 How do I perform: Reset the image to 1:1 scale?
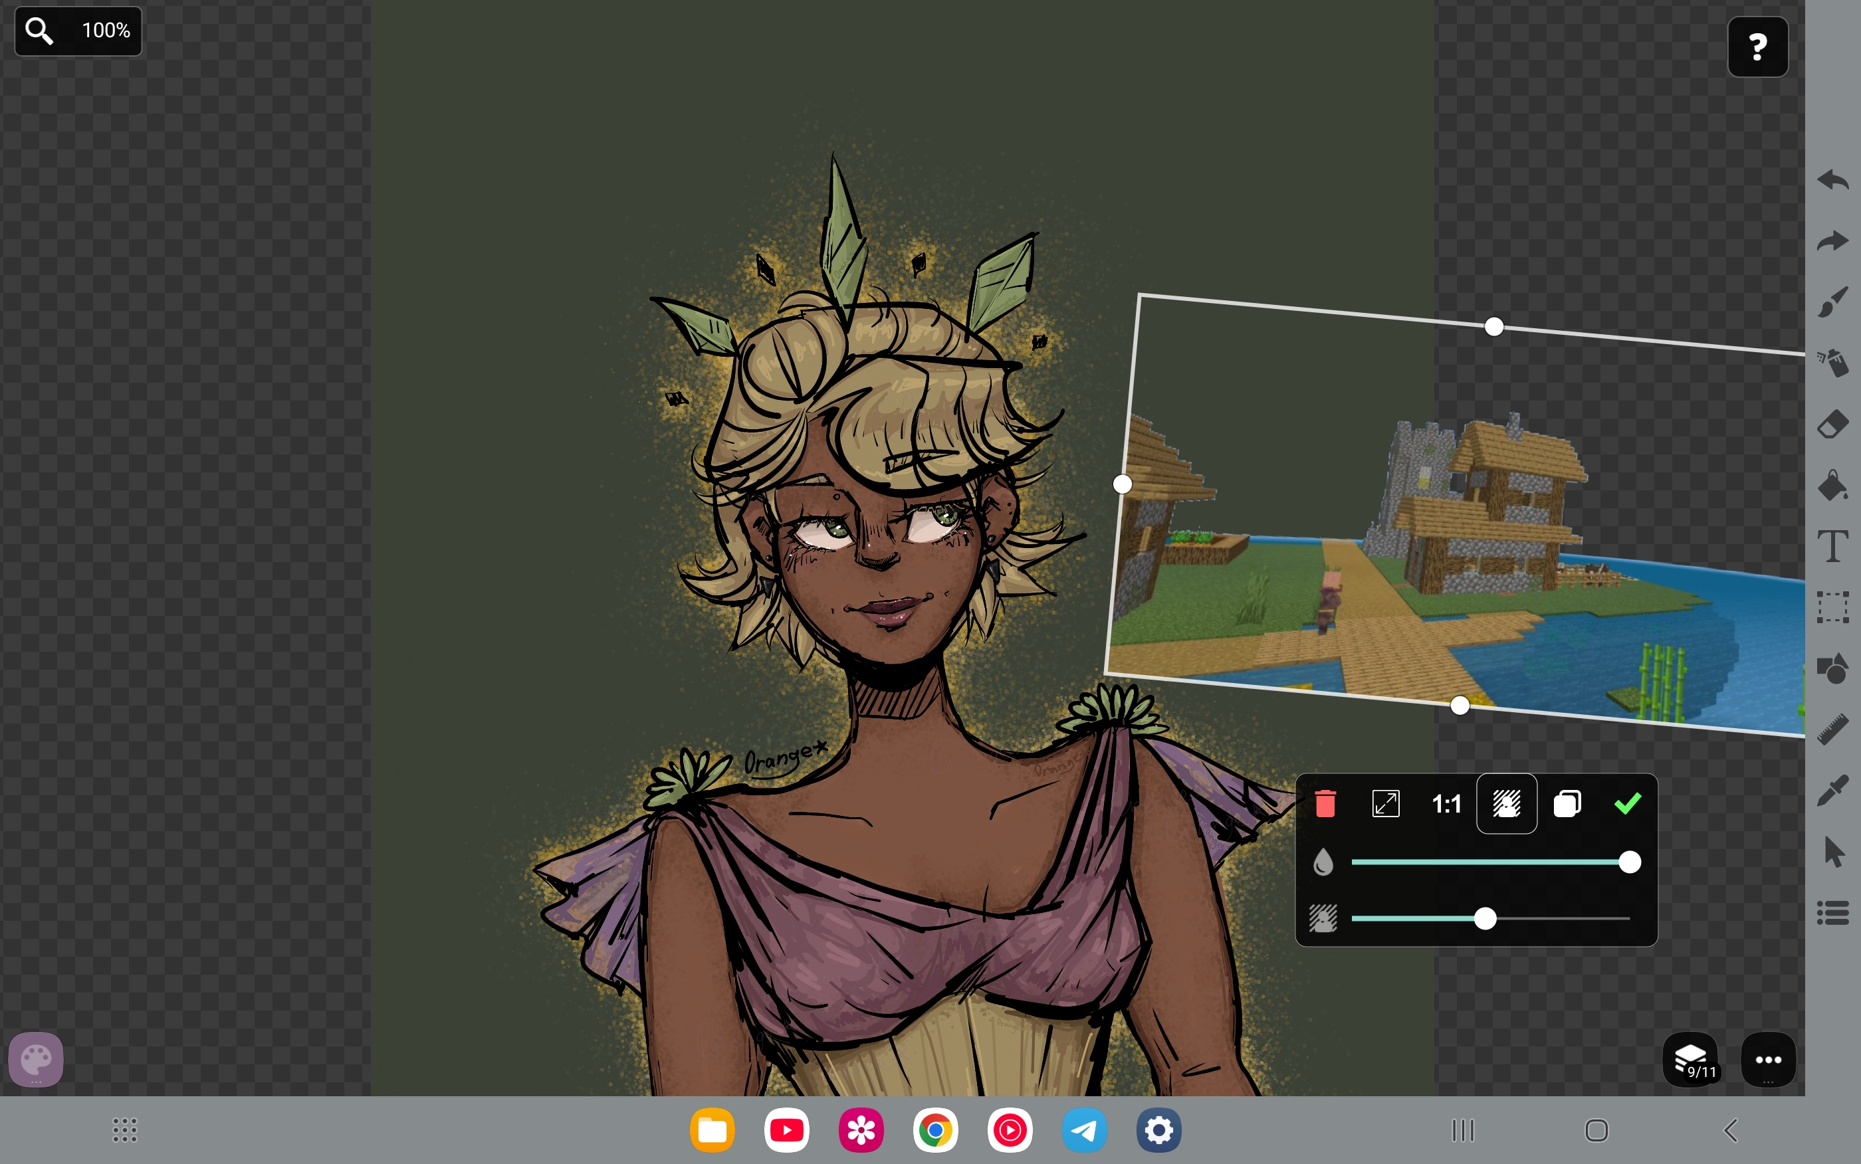click(1446, 805)
